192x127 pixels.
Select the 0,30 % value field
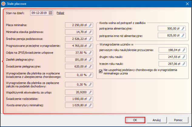(79, 84)
